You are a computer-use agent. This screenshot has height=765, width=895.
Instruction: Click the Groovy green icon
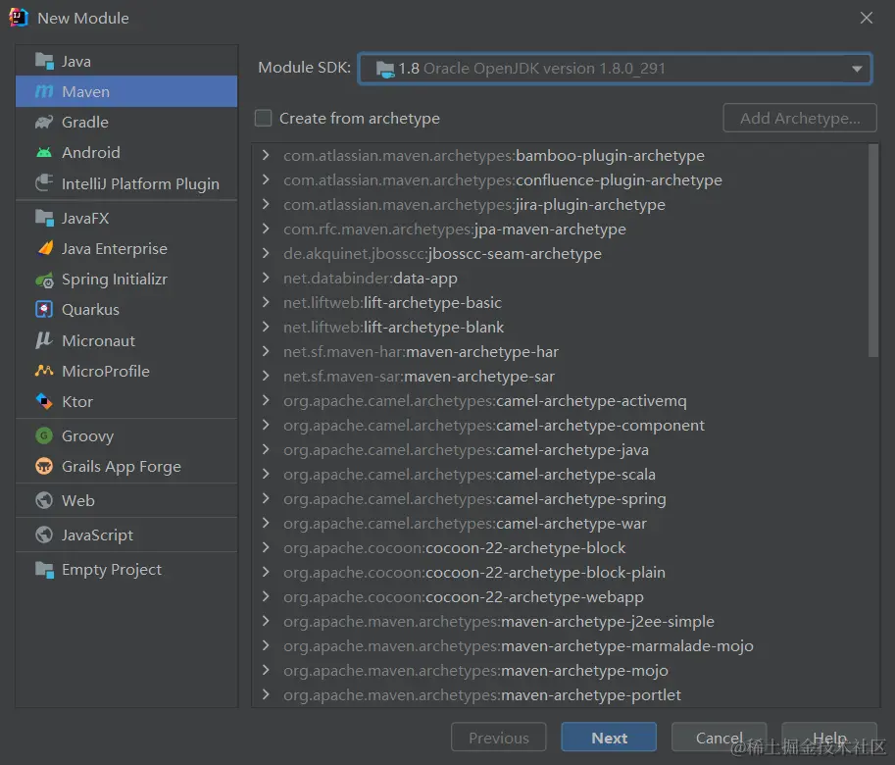[x=44, y=436]
